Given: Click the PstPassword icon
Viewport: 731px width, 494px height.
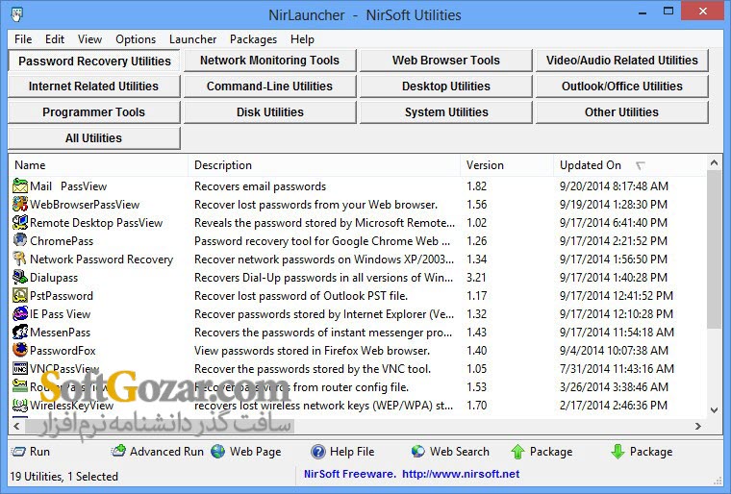Looking at the screenshot, I should tap(20, 295).
